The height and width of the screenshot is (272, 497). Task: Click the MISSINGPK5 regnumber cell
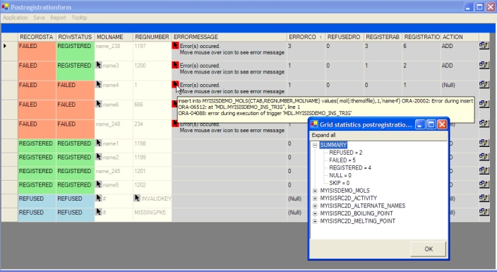[152, 215]
